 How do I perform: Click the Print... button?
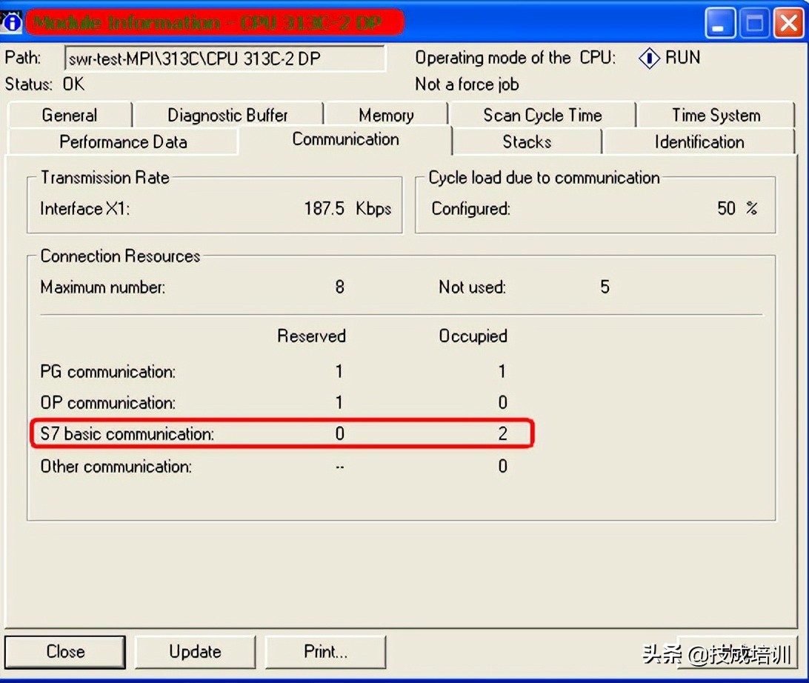tap(325, 652)
